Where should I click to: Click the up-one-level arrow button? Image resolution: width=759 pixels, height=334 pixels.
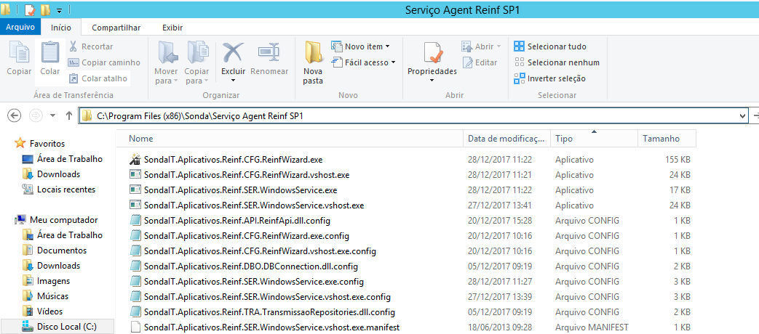coord(68,115)
